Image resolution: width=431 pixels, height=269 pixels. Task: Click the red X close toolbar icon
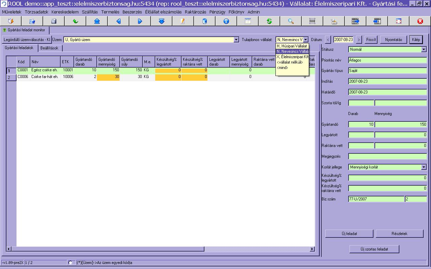click(x=420, y=21)
